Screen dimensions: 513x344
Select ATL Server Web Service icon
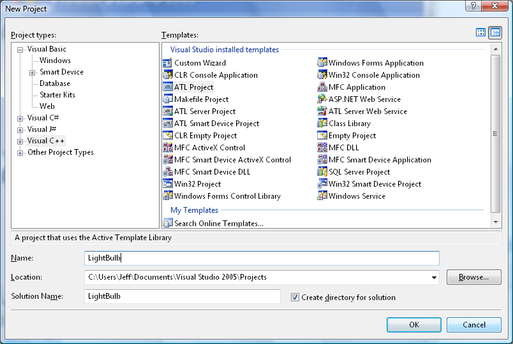pos(322,111)
